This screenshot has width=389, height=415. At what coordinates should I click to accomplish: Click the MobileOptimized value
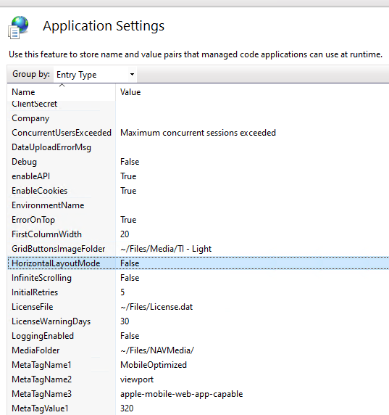click(154, 365)
